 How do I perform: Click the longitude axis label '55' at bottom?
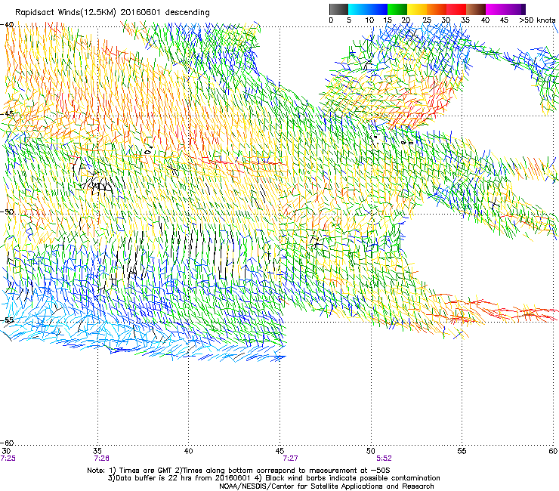(462, 451)
